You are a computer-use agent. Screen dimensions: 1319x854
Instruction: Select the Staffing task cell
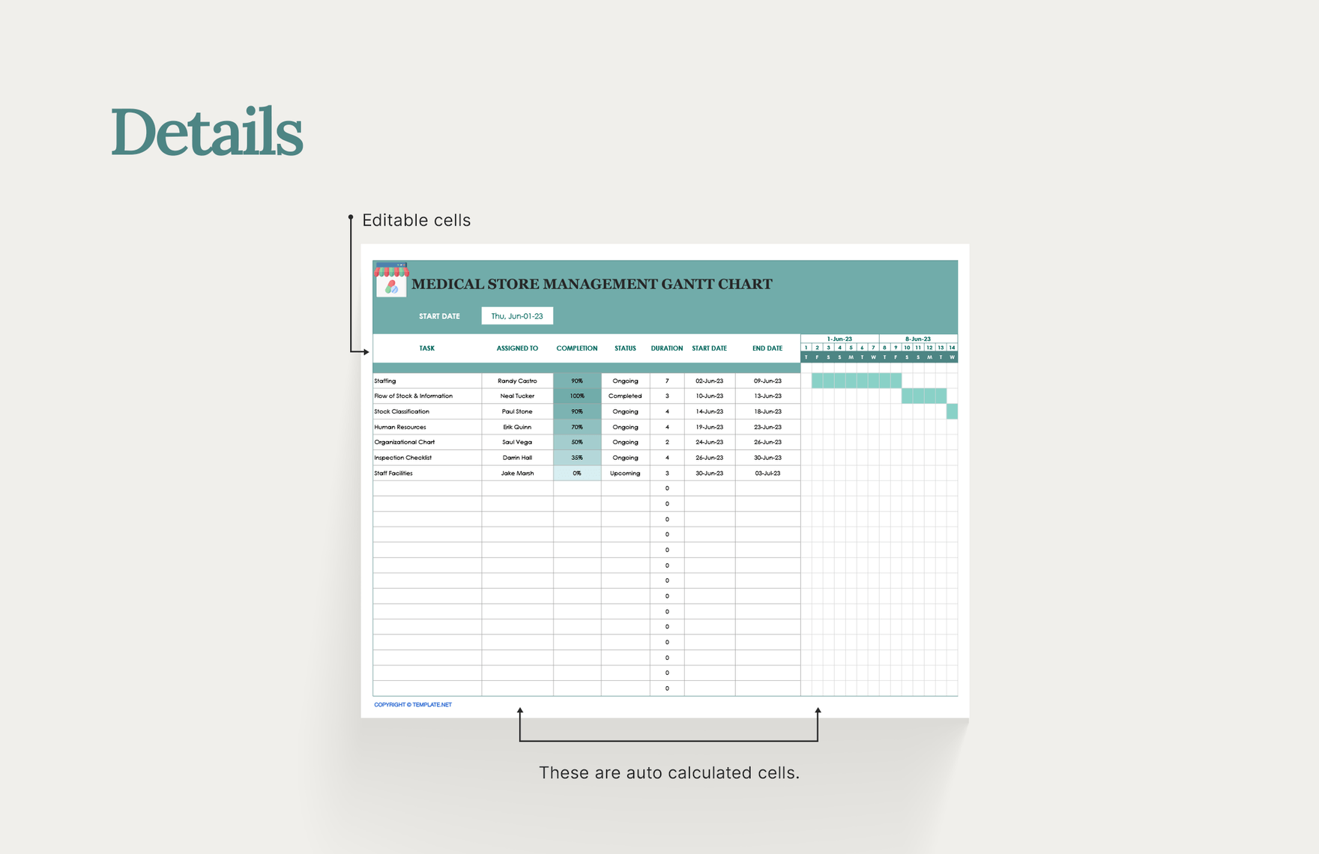click(427, 381)
